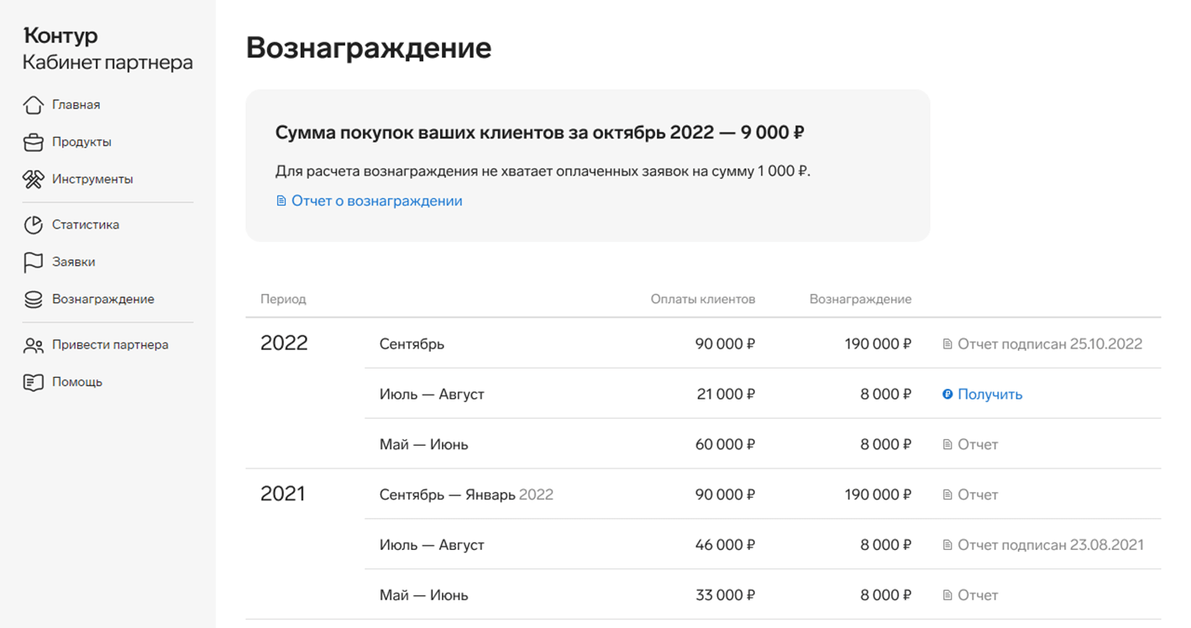Select the Сентябрь 2022 period row
1191x628 pixels.
point(412,344)
